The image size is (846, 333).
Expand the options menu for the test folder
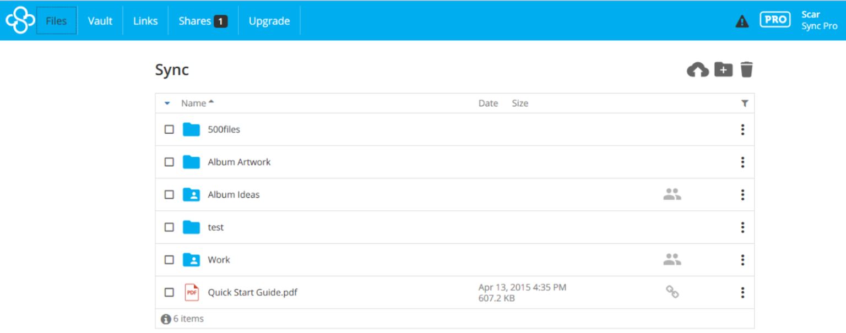click(x=742, y=227)
